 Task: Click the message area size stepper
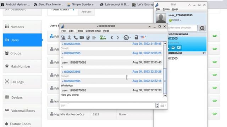click(x=157, y=105)
